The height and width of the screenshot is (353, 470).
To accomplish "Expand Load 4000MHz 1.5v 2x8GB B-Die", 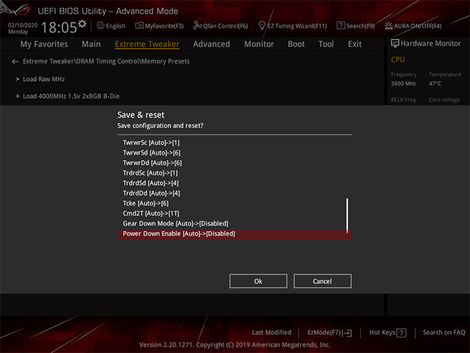I will pos(71,96).
